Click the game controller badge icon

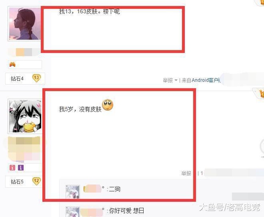coord(12,65)
